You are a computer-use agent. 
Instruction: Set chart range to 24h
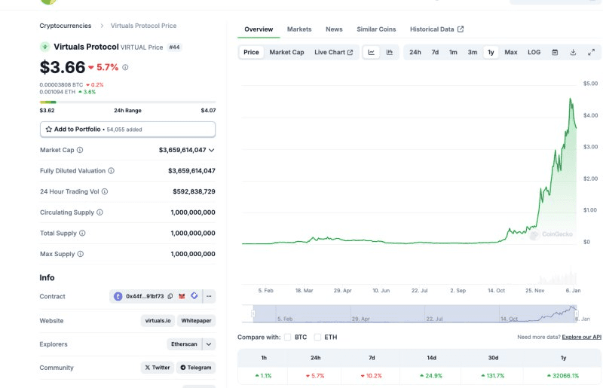(x=415, y=52)
